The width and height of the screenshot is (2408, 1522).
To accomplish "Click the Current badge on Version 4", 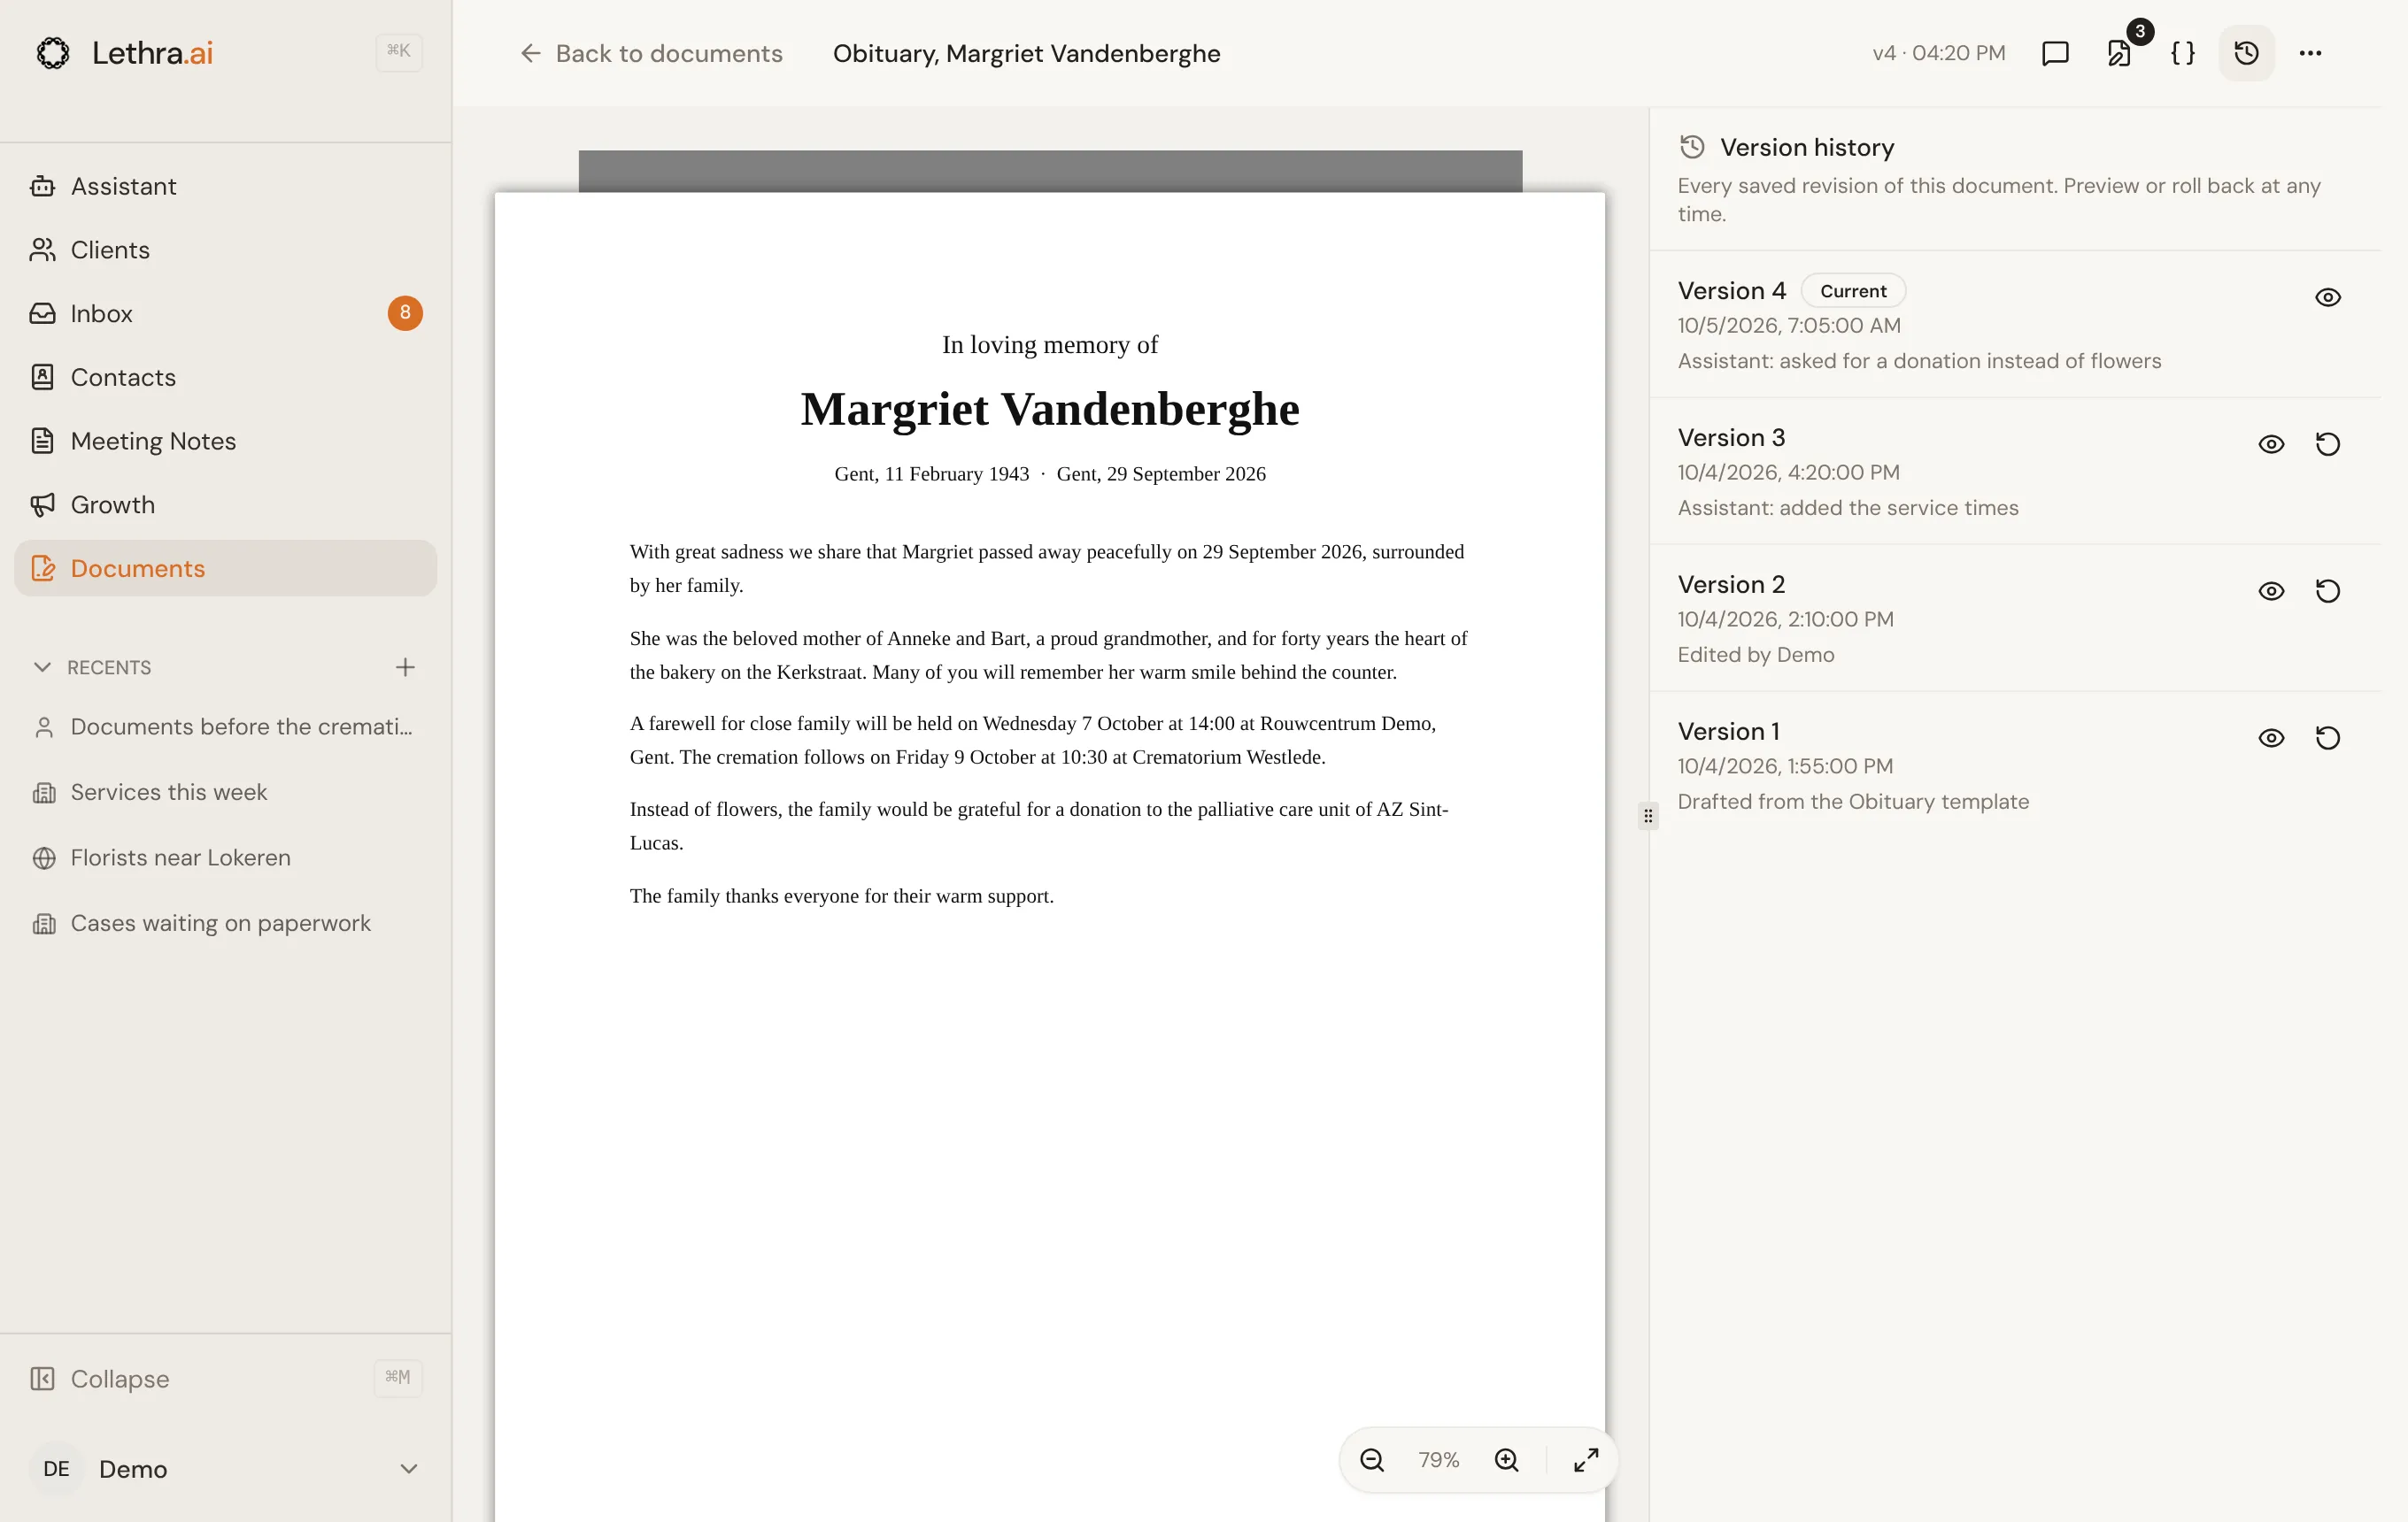I will tap(1852, 291).
